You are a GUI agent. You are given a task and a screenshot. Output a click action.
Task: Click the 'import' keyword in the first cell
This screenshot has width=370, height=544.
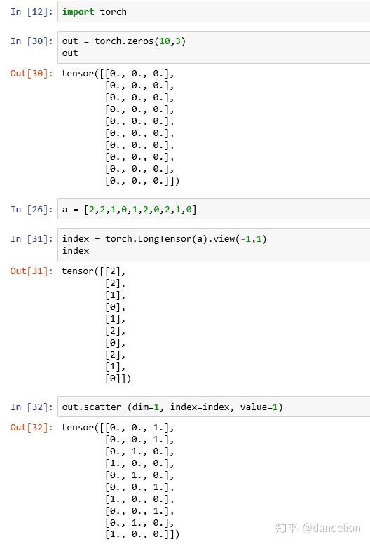78,12
